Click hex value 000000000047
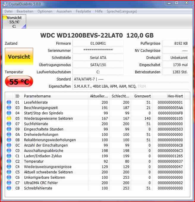 (170, 167)
